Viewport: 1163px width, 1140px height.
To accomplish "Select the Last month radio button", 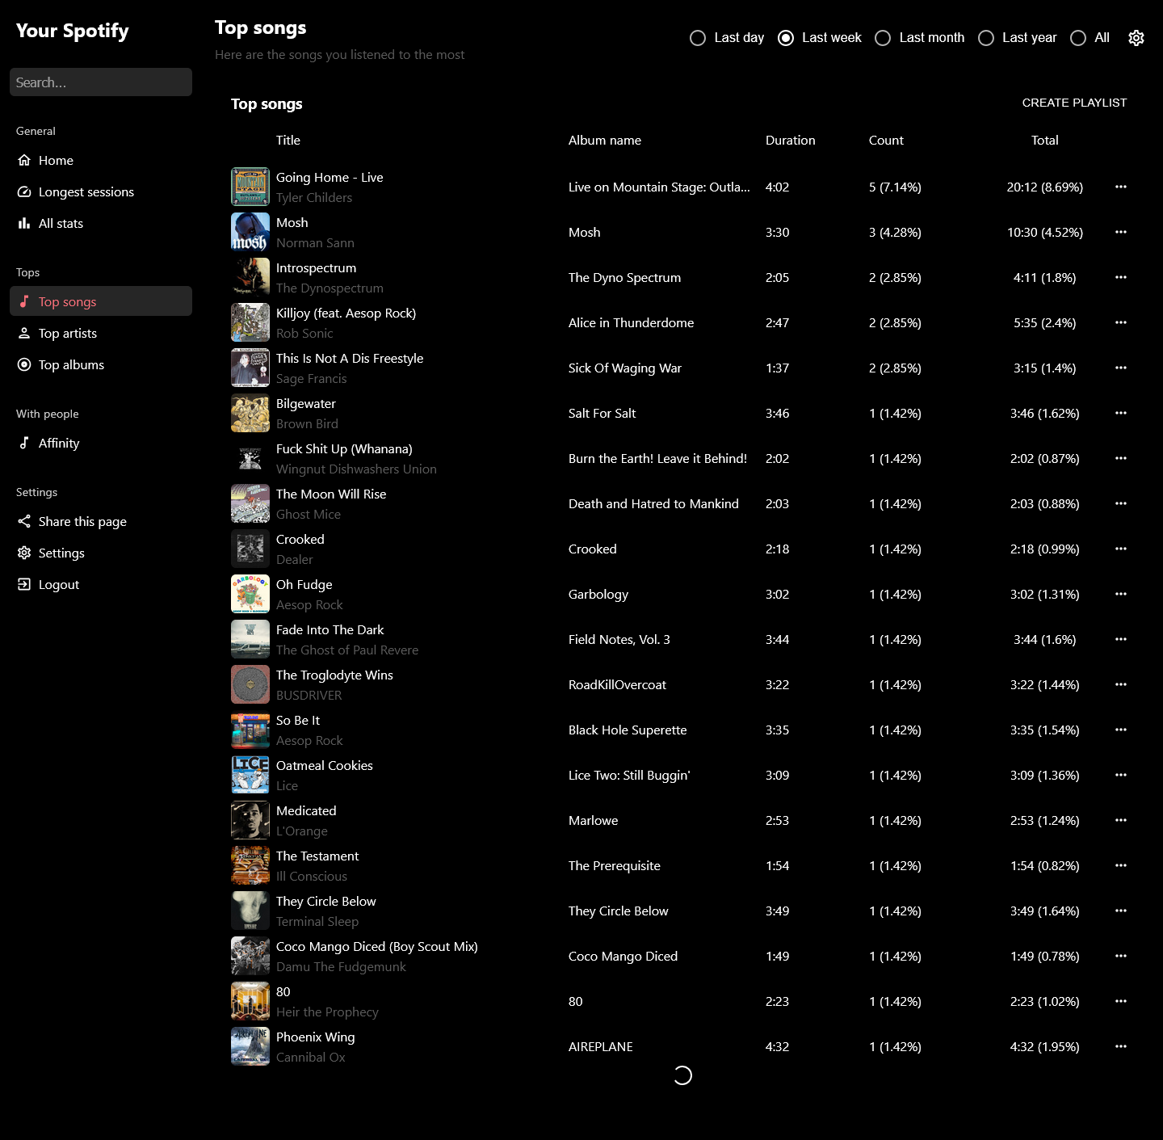I will tap(883, 38).
